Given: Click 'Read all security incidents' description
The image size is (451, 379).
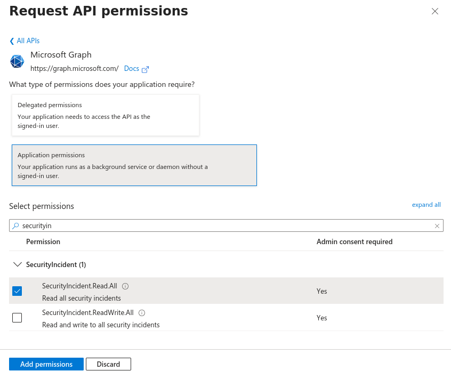Looking at the screenshot, I should [x=82, y=298].
